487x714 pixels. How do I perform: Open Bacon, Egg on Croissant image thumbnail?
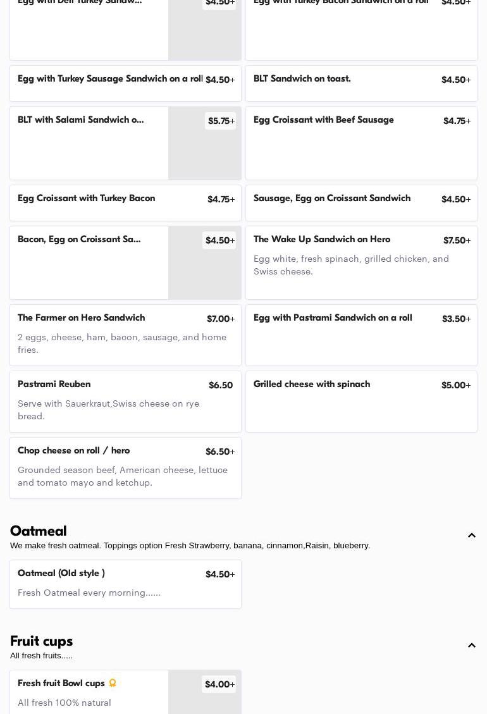coord(204,272)
